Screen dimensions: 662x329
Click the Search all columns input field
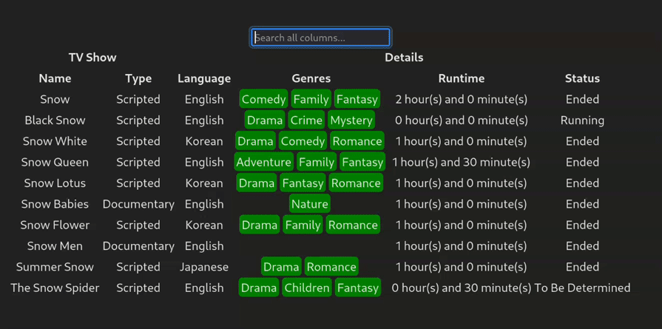(320, 38)
